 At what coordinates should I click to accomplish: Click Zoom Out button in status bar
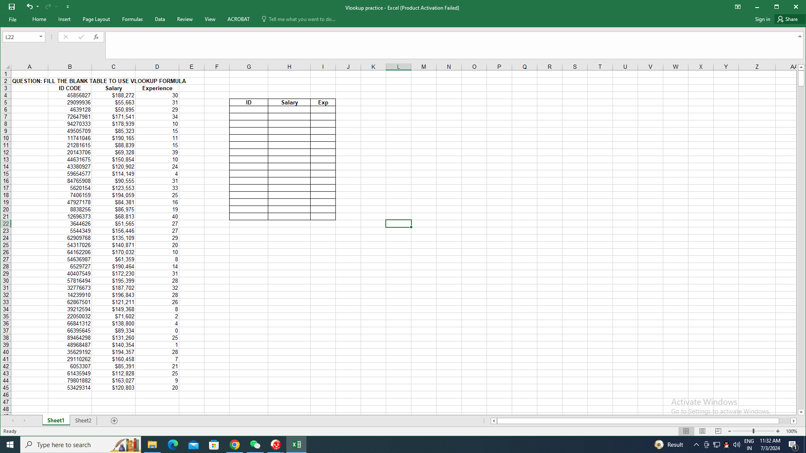click(x=729, y=431)
